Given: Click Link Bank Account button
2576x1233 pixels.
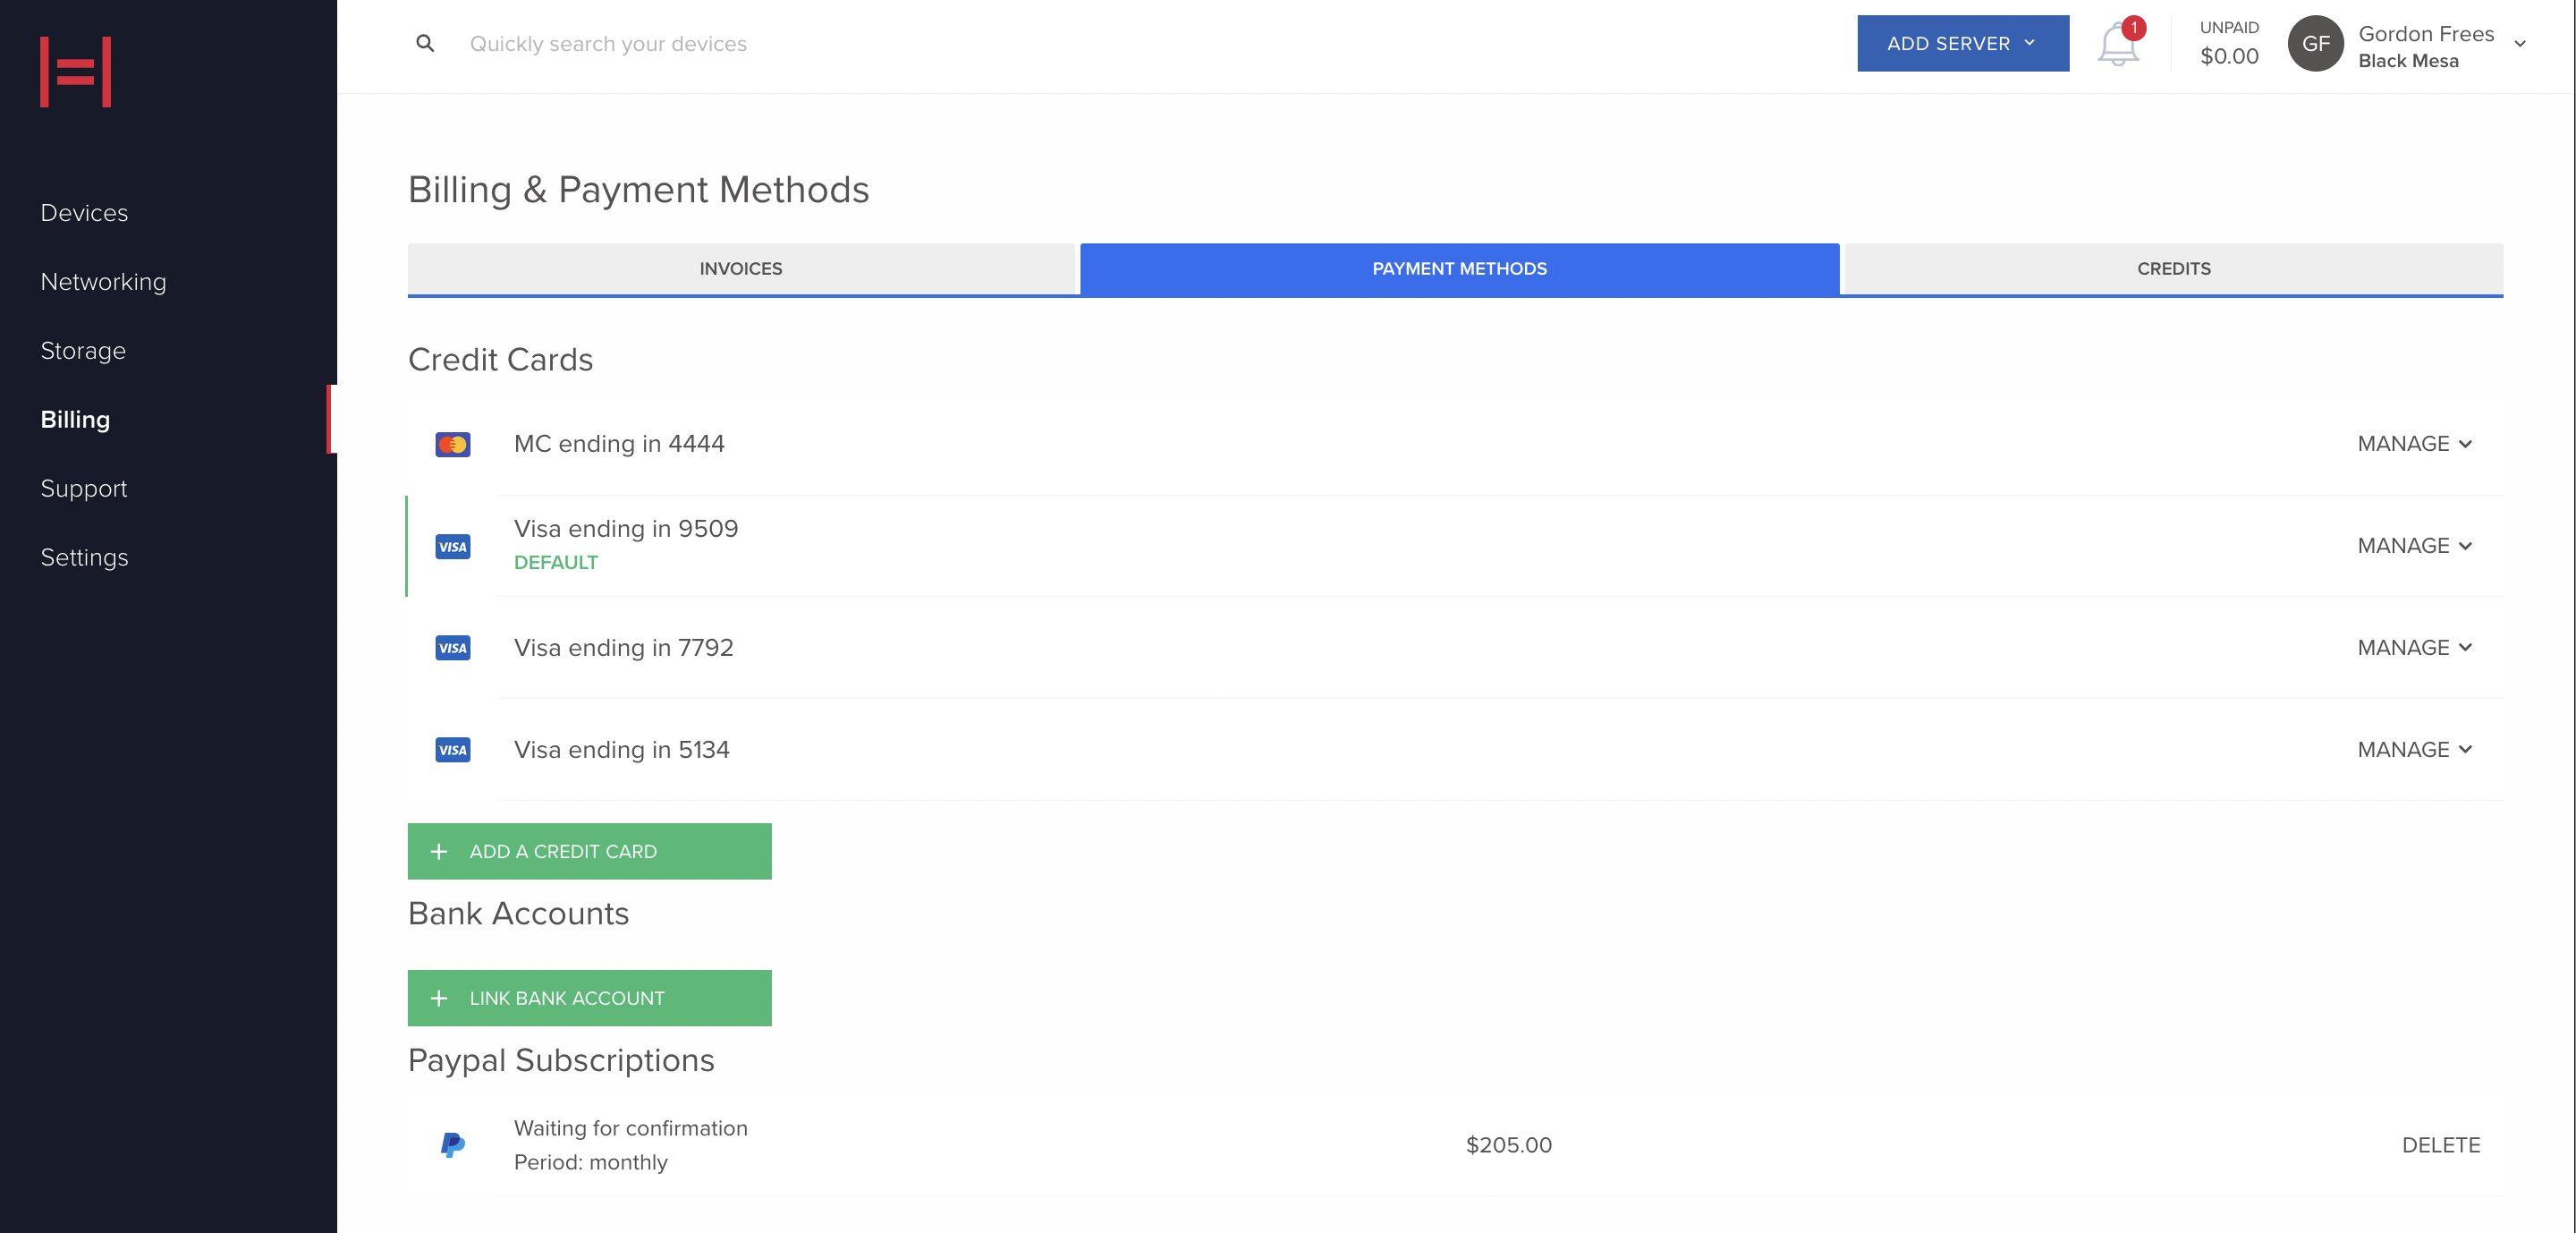Looking at the screenshot, I should click(589, 998).
